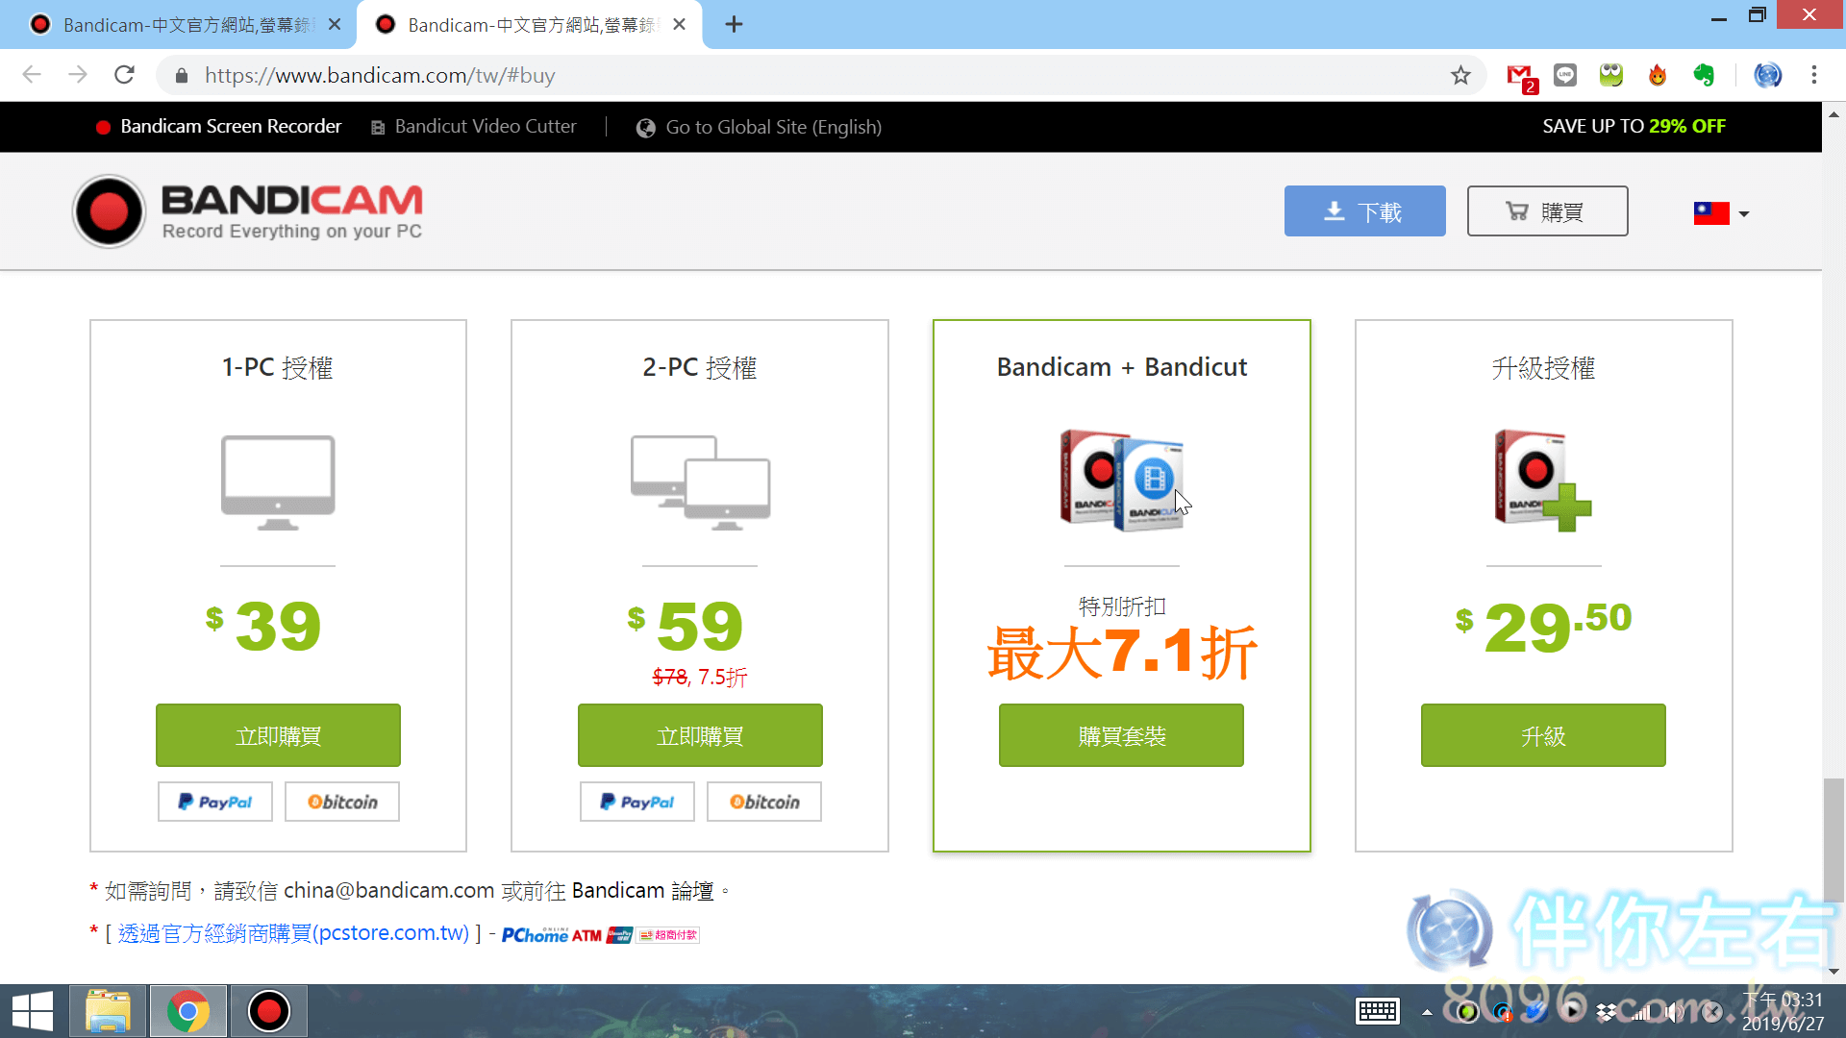Image resolution: width=1846 pixels, height=1038 pixels.
Task: Click the china@bandicam.com email address
Action: click(x=389, y=891)
